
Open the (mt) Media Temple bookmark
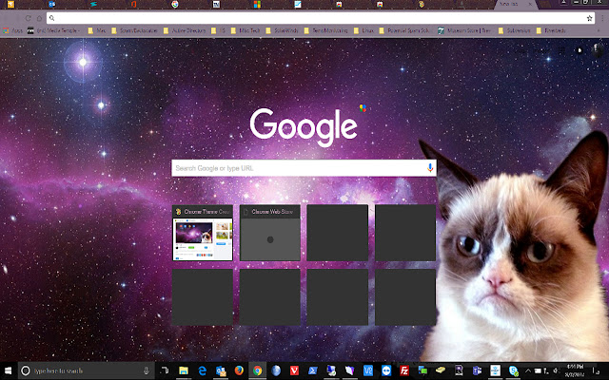53,30
